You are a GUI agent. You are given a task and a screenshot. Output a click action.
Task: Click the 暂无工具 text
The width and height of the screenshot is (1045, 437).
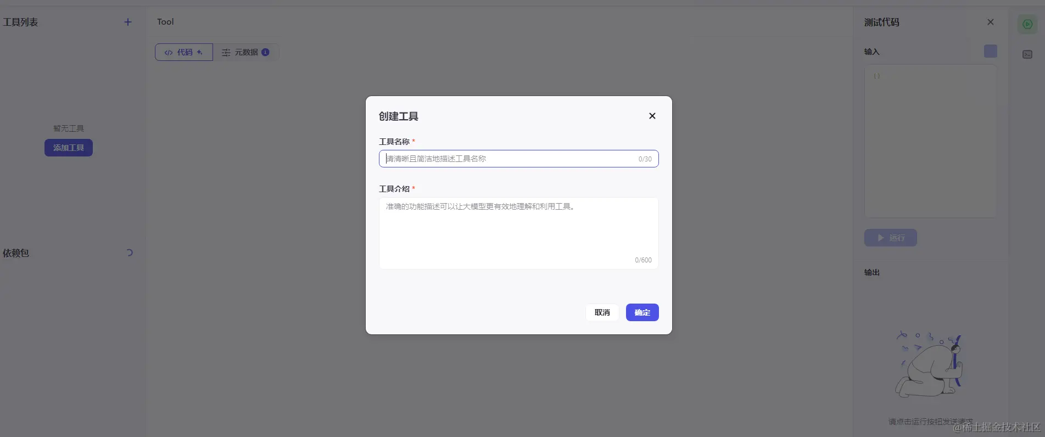69,128
